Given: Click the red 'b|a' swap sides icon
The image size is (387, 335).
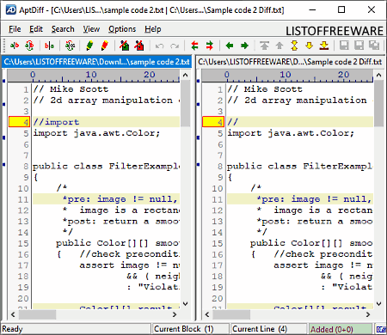Looking at the screenshot, I should 49,46.
